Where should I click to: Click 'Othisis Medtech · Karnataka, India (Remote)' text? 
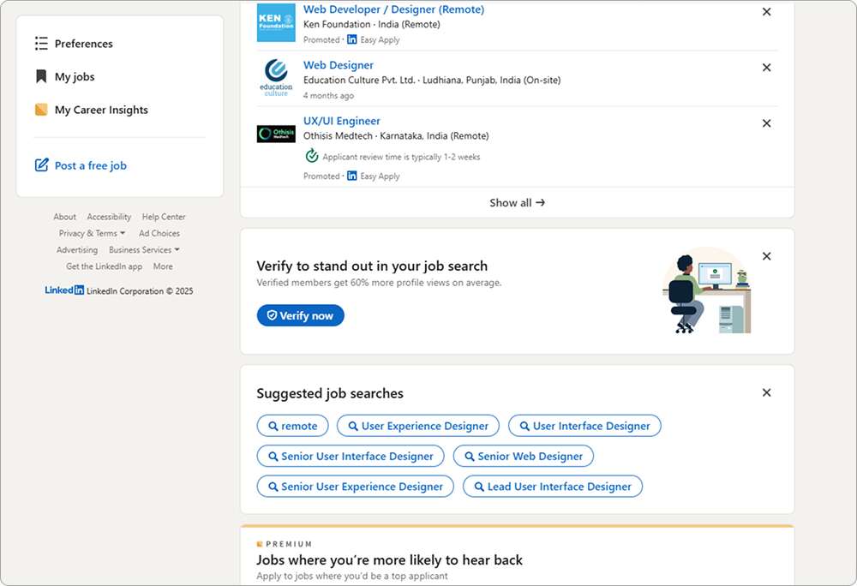tap(396, 136)
